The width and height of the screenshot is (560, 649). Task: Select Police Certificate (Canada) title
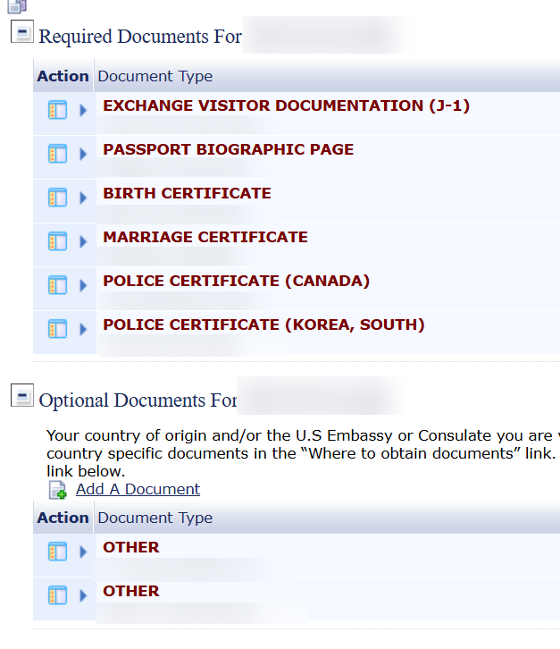pos(236,282)
